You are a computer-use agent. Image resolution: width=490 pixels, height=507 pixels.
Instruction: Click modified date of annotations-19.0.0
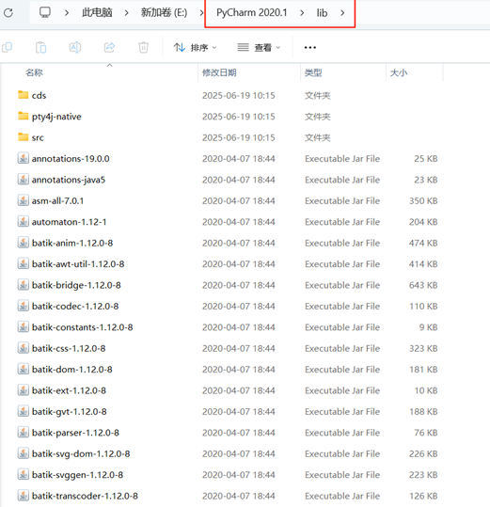pos(239,159)
